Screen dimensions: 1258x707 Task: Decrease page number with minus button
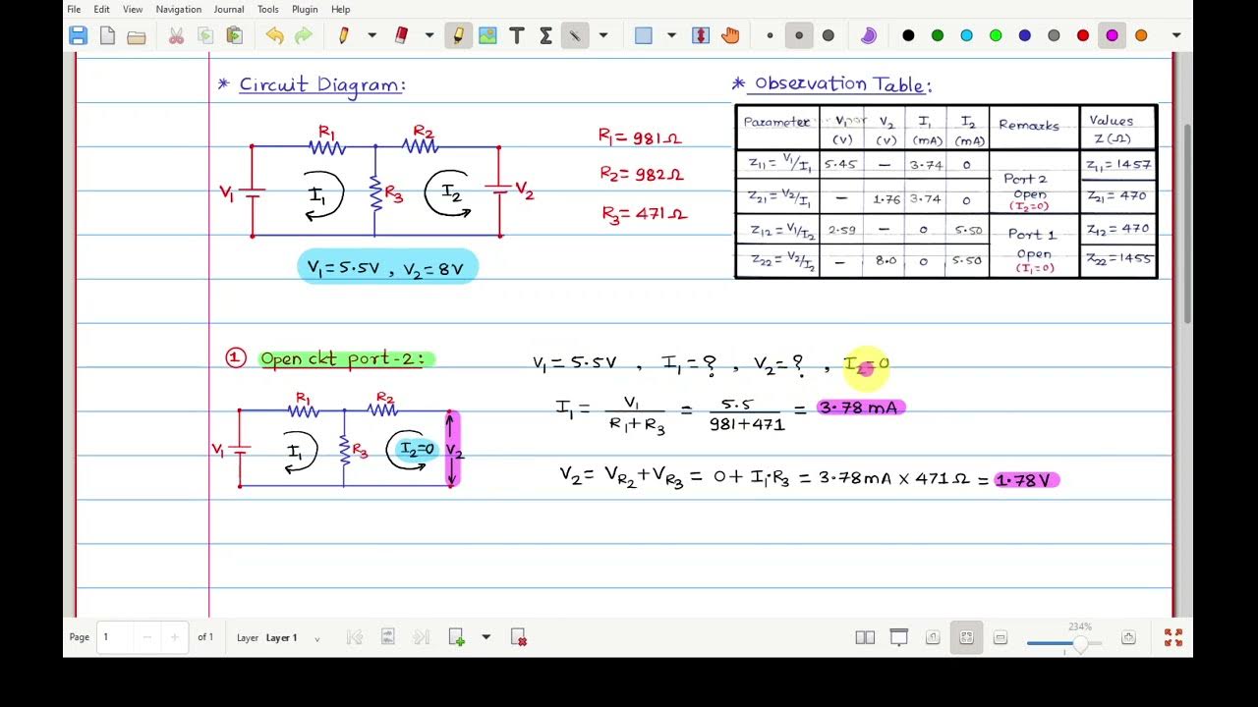tap(147, 637)
